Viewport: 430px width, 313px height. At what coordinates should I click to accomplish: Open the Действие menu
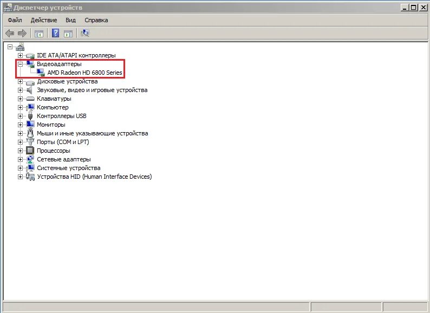44,20
